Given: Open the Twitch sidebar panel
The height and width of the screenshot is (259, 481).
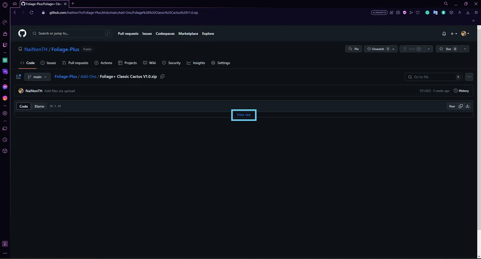Looking at the screenshot, I should tap(5, 45).
